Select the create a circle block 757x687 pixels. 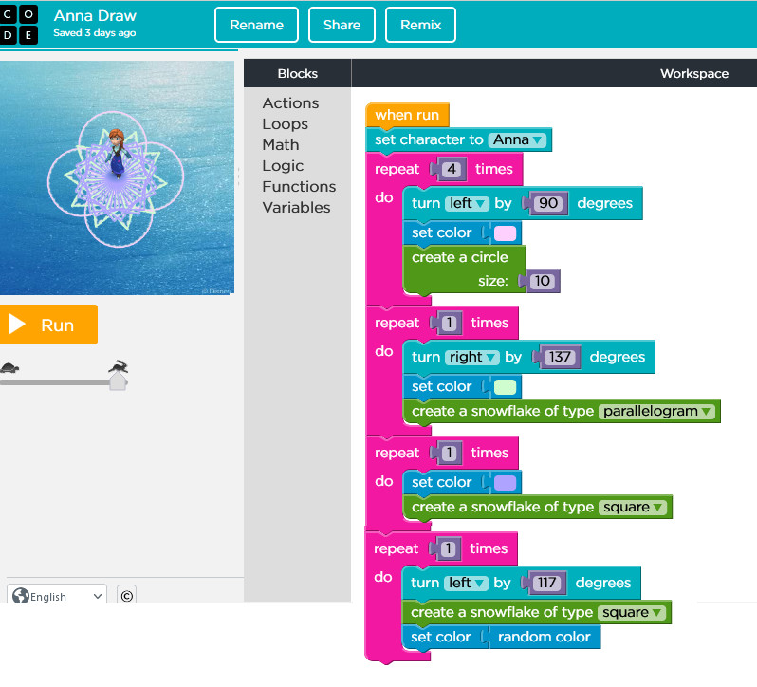tap(464, 269)
